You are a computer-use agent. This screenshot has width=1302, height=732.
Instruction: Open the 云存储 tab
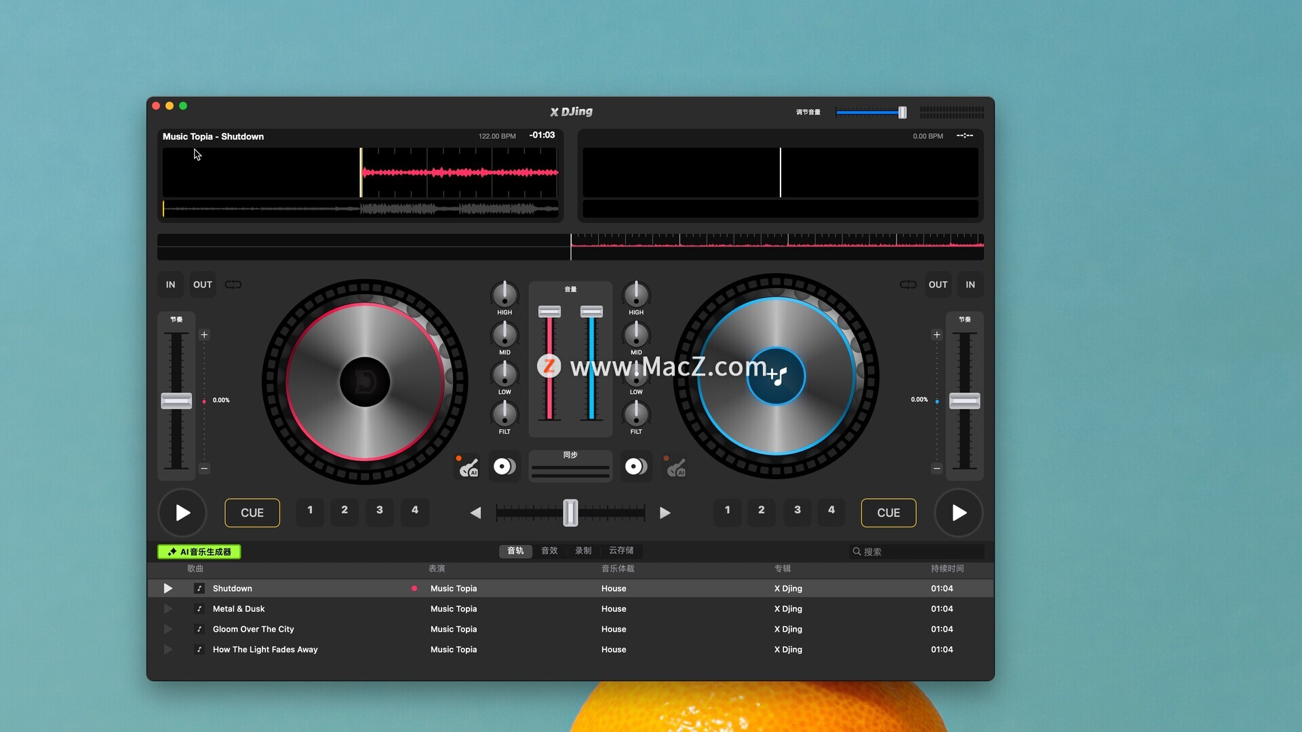(621, 551)
